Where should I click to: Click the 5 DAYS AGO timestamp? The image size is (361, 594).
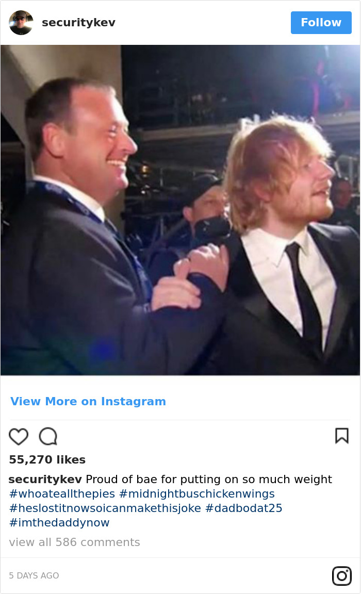(x=33, y=576)
